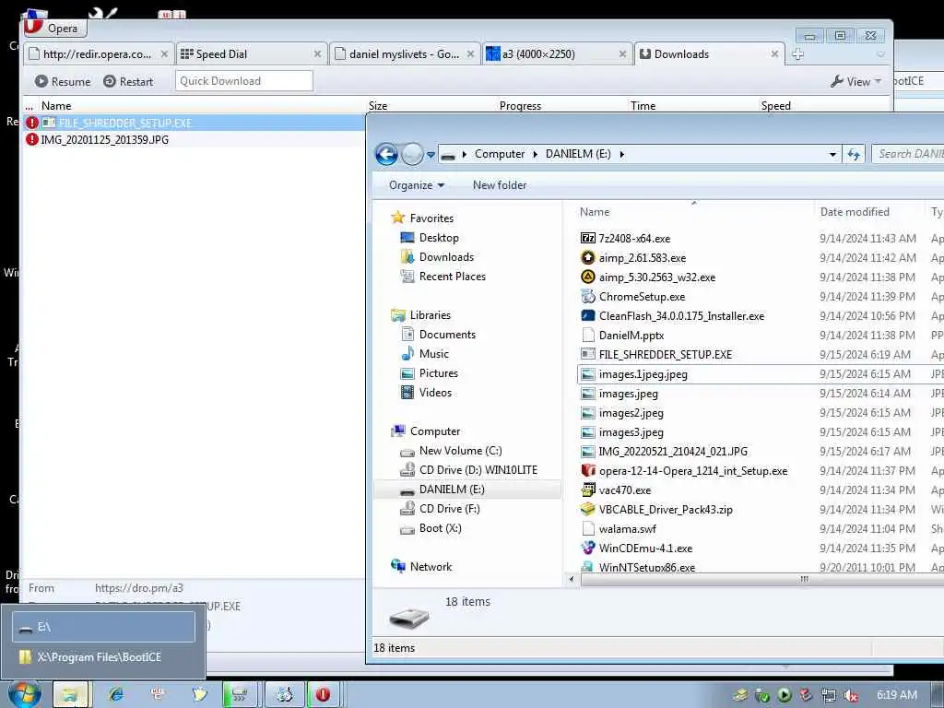Expand DANIELM (E:) breadcrumb arrow
This screenshot has height=708, width=944.
click(x=622, y=154)
